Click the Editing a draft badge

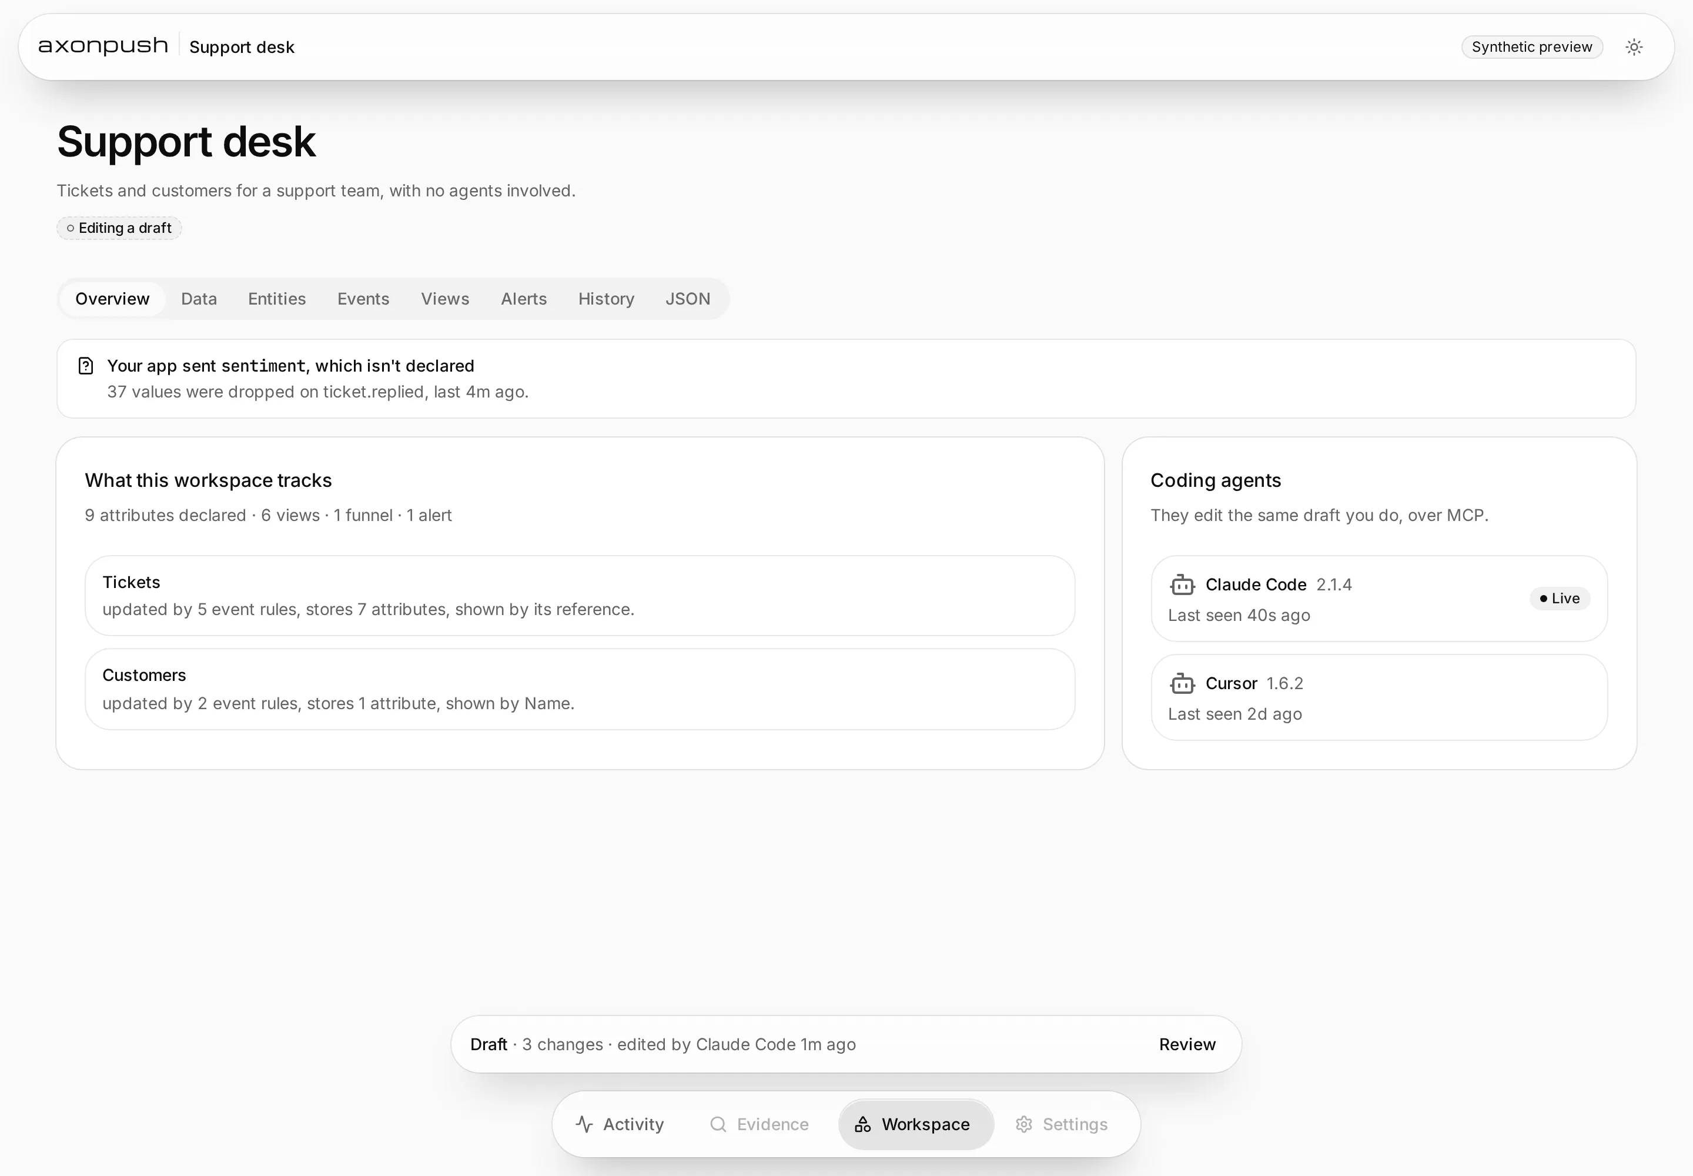(x=119, y=228)
